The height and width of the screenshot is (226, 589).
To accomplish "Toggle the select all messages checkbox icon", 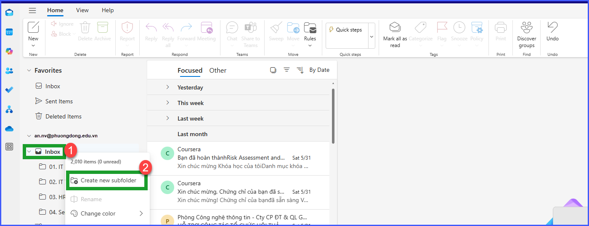I will [x=273, y=70].
